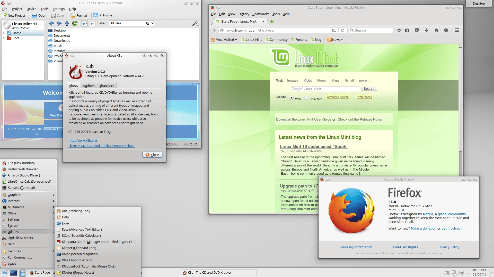Screen dimensions: 494x277
Task: Click Google Custom Search input field
Action: (325, 89)
